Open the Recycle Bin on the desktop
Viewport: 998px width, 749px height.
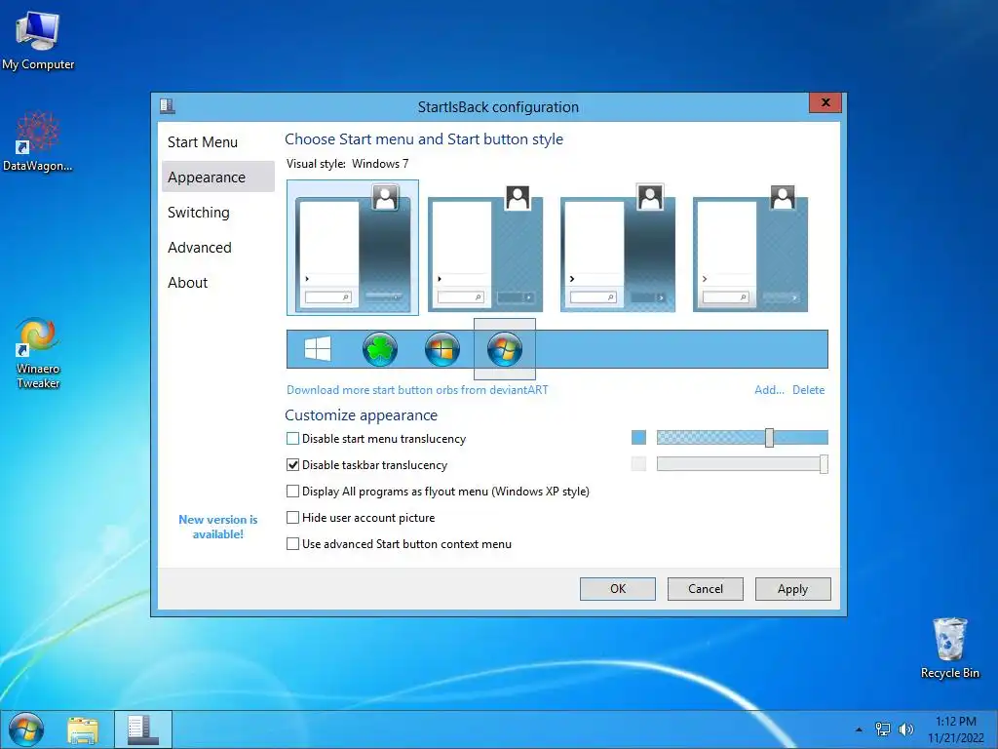pos(950,648)
